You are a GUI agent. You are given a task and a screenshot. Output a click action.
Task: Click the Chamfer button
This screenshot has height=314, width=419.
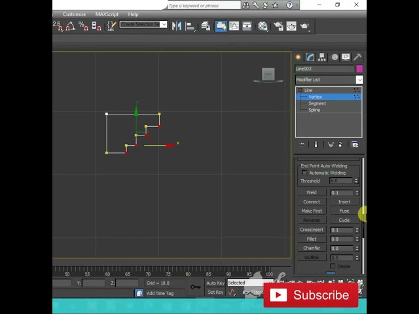pos(312,248)
